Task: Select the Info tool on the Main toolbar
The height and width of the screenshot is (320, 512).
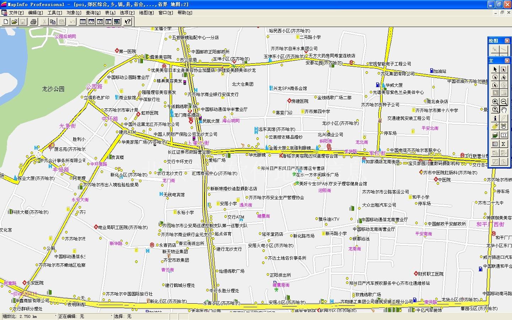Action: click(495, 118)
